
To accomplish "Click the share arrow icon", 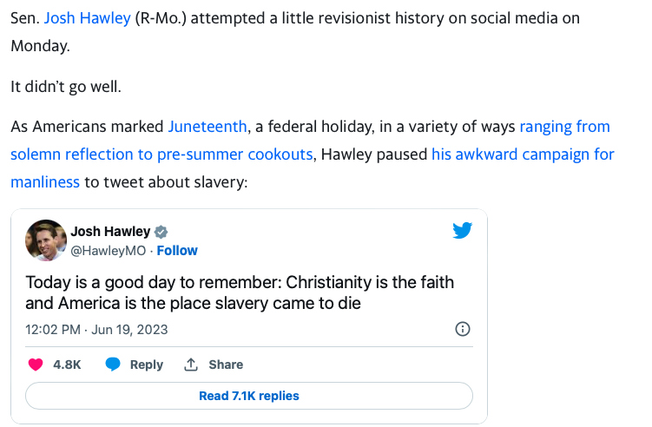I will (192, 365).
